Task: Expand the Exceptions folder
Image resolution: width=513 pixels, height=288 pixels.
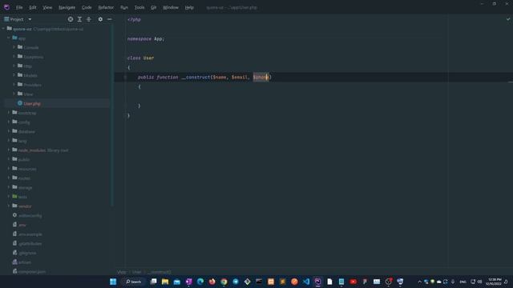Action: click(14, 57)
